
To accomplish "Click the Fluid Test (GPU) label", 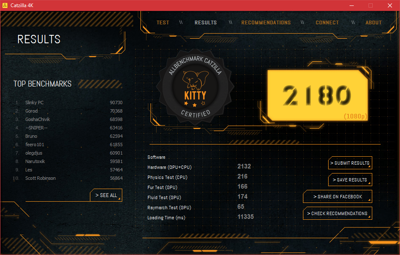I will [x=164, y=197].
